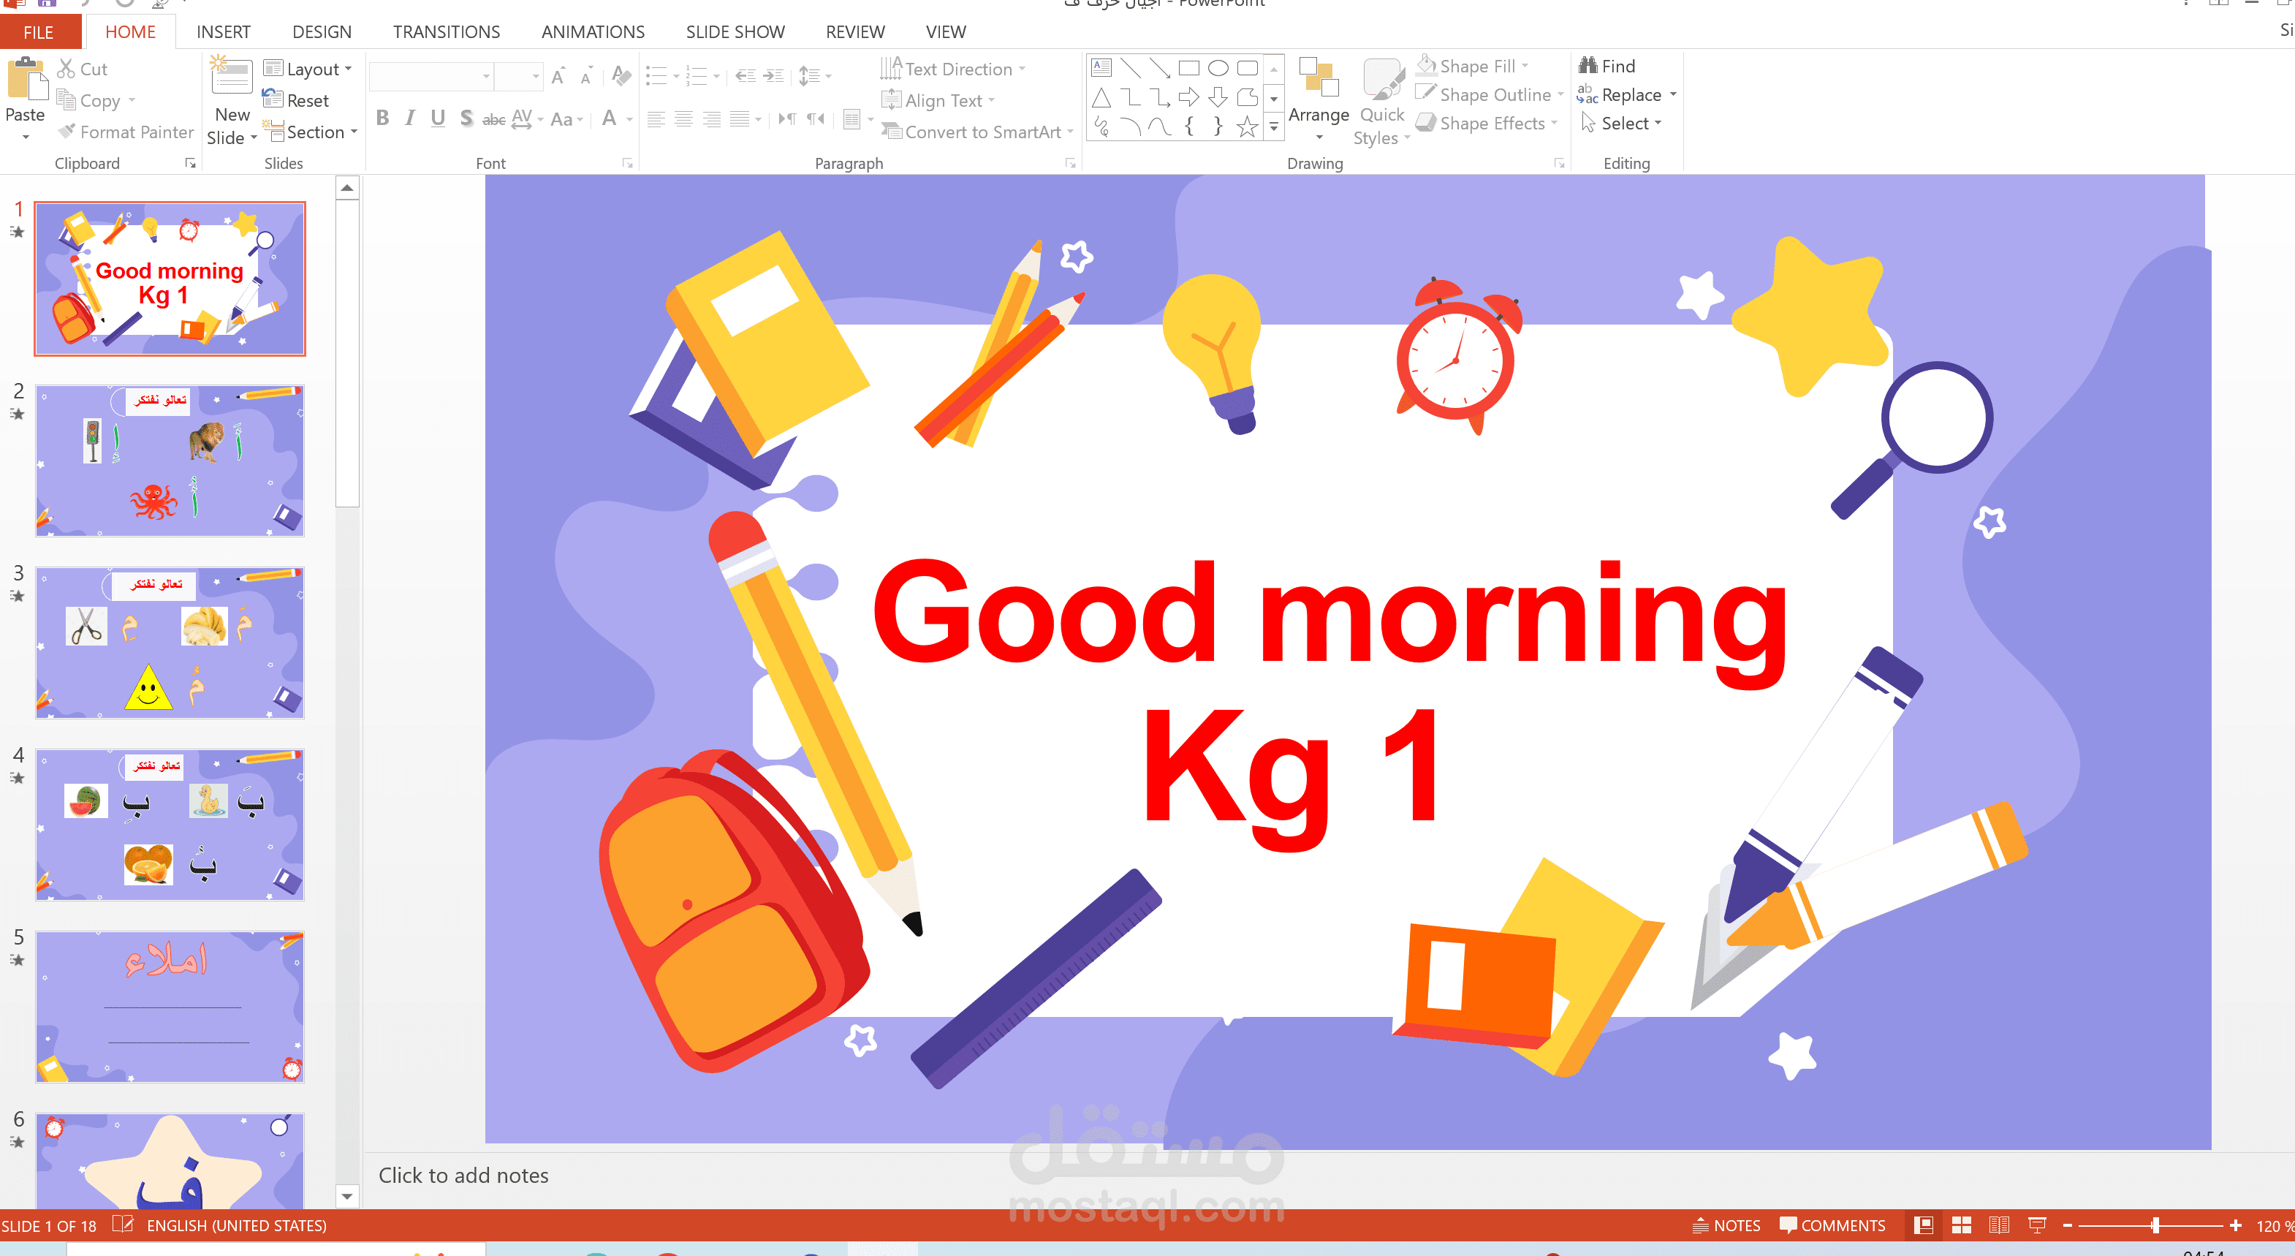The height and width of the screenshot is (1256, 2295).
Task: Click the Find binoculars icon
Action: (x=1587, y=65)
